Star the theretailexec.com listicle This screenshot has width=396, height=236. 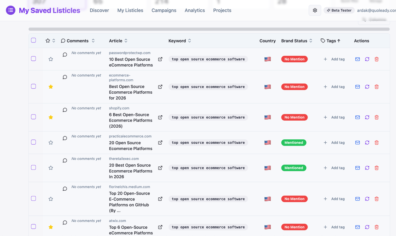(x=51, y=168)
